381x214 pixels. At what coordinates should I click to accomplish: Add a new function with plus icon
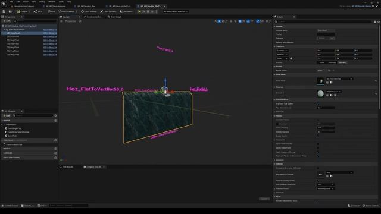click(x=55, y=140)
